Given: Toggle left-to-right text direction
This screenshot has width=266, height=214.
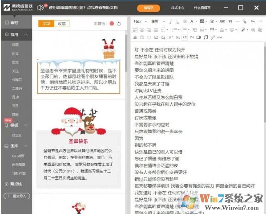Looking at the screenshot, I should 185,37.
